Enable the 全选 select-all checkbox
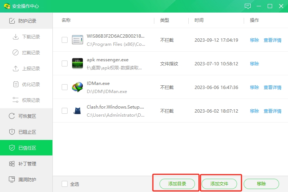Viewport: 288px width, 192px height. tap(65, 184)
